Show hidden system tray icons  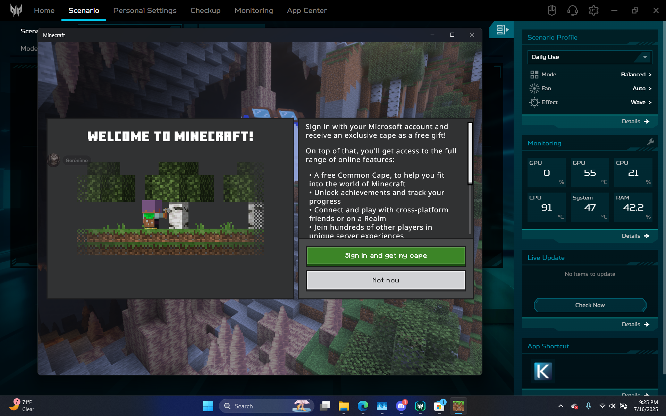[x=560, y=406]
